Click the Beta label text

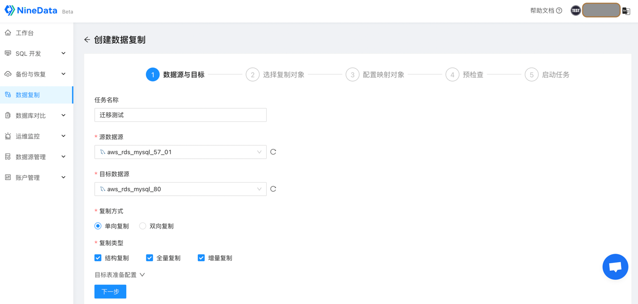pyautogui.click(x=67, y=12)
